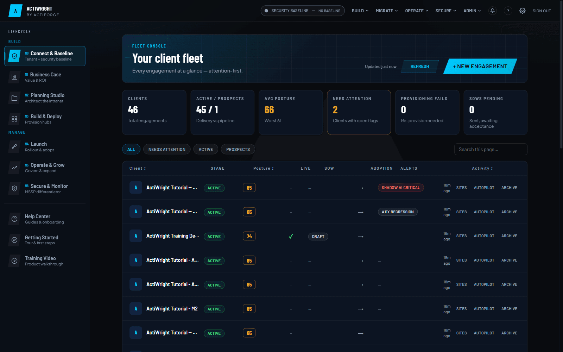Sort table by Activity column
Screen dimensions: 563x352
pyautogui.click(x=482, y=169)
